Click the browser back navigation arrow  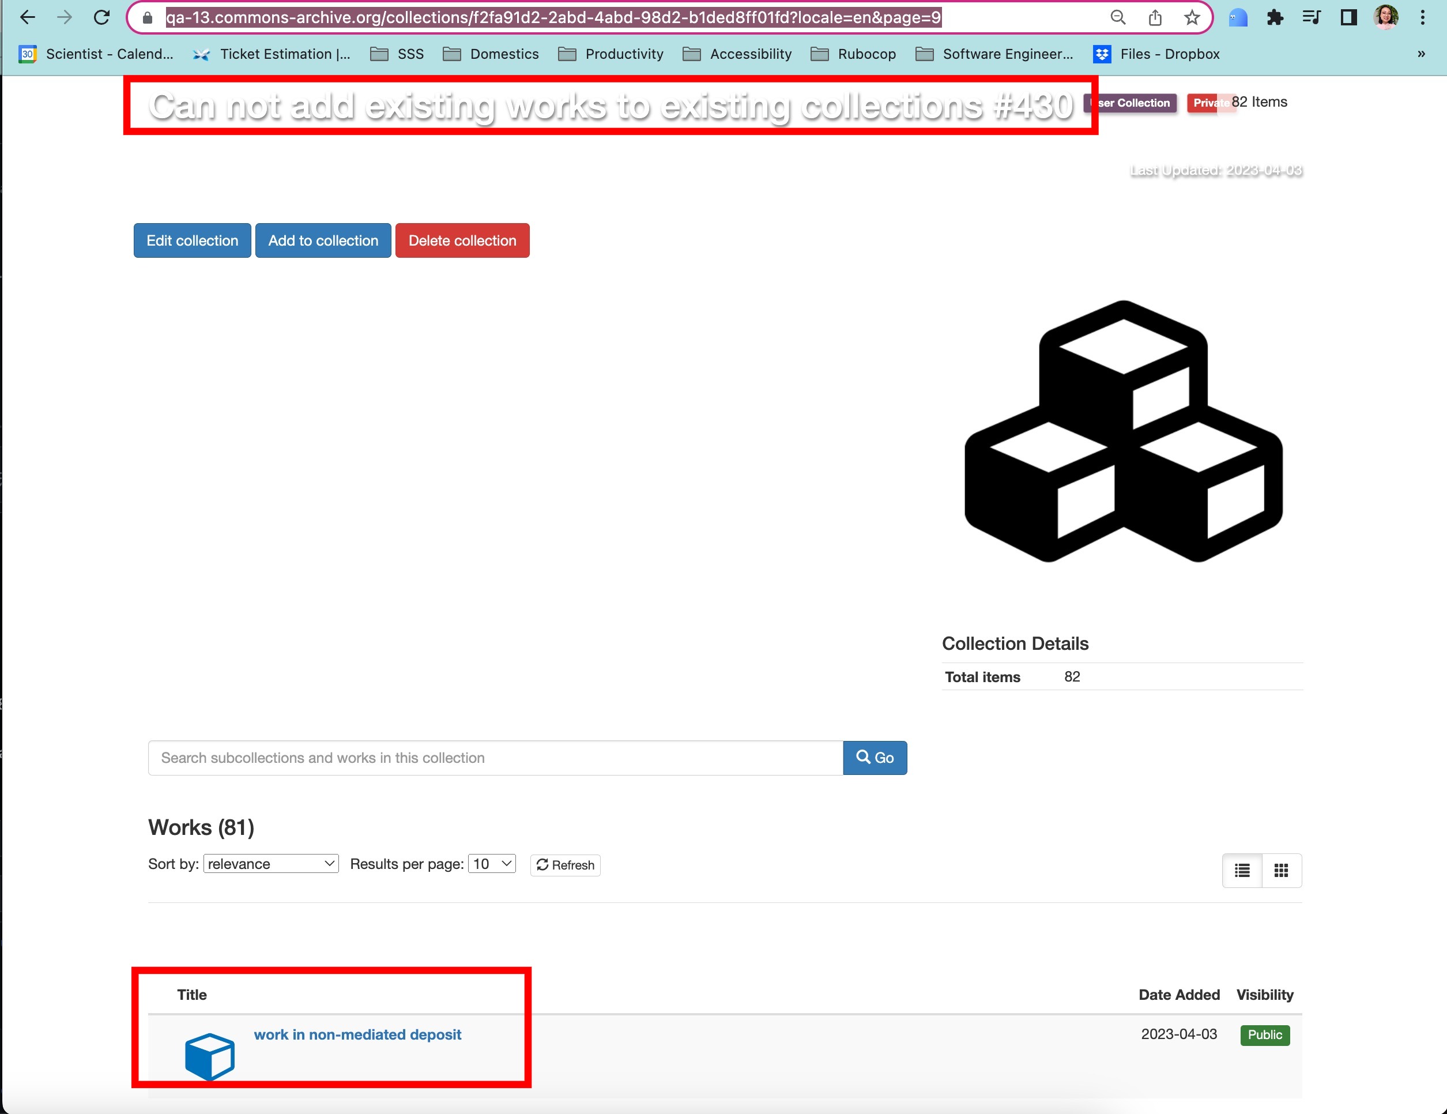[27, 17]
